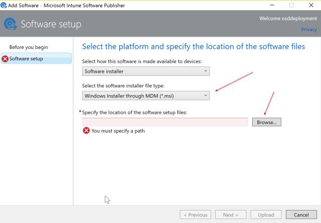Close the Add Software window
This screenshot has height=223, width=321.
(x=311, y=5)
